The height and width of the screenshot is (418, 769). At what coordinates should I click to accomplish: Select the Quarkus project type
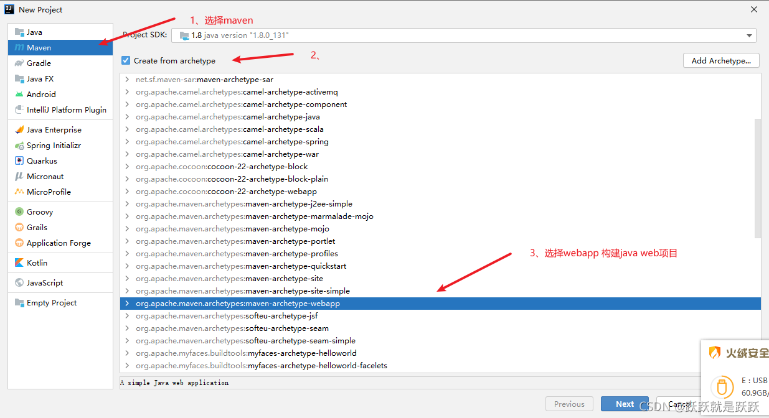click(40, 160)
